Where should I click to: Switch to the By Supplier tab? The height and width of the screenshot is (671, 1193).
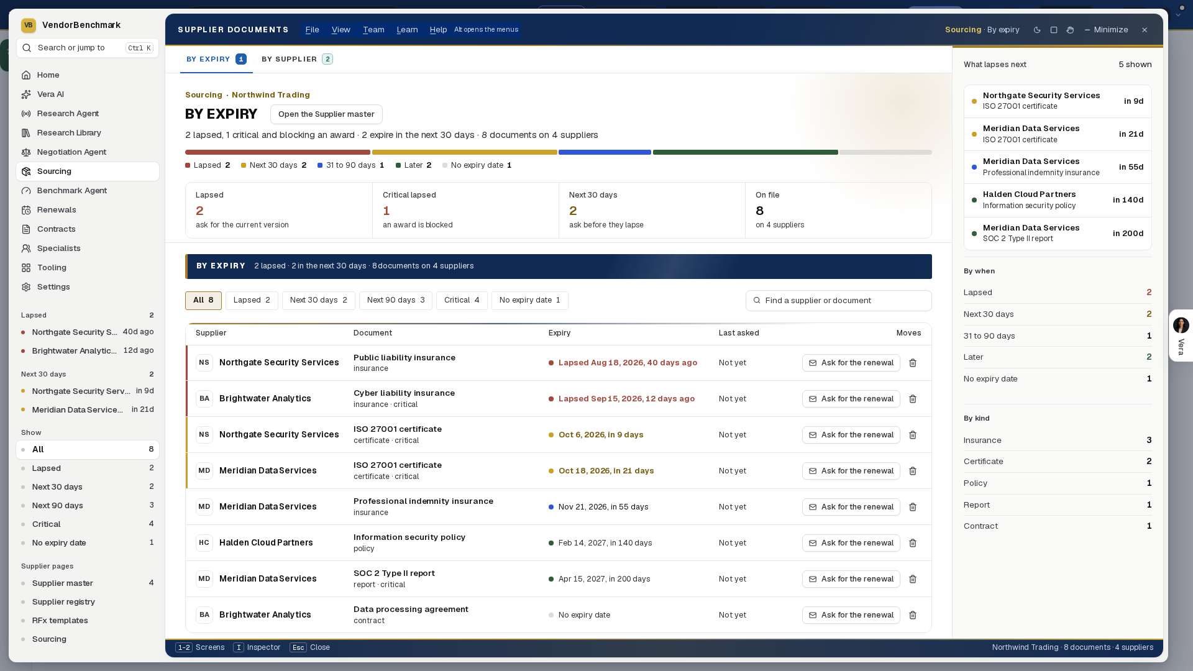[297, 60]
